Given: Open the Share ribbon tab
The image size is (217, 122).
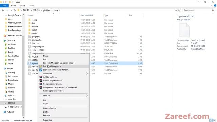Looking at the screenshot, I should (x=23, y=6).
